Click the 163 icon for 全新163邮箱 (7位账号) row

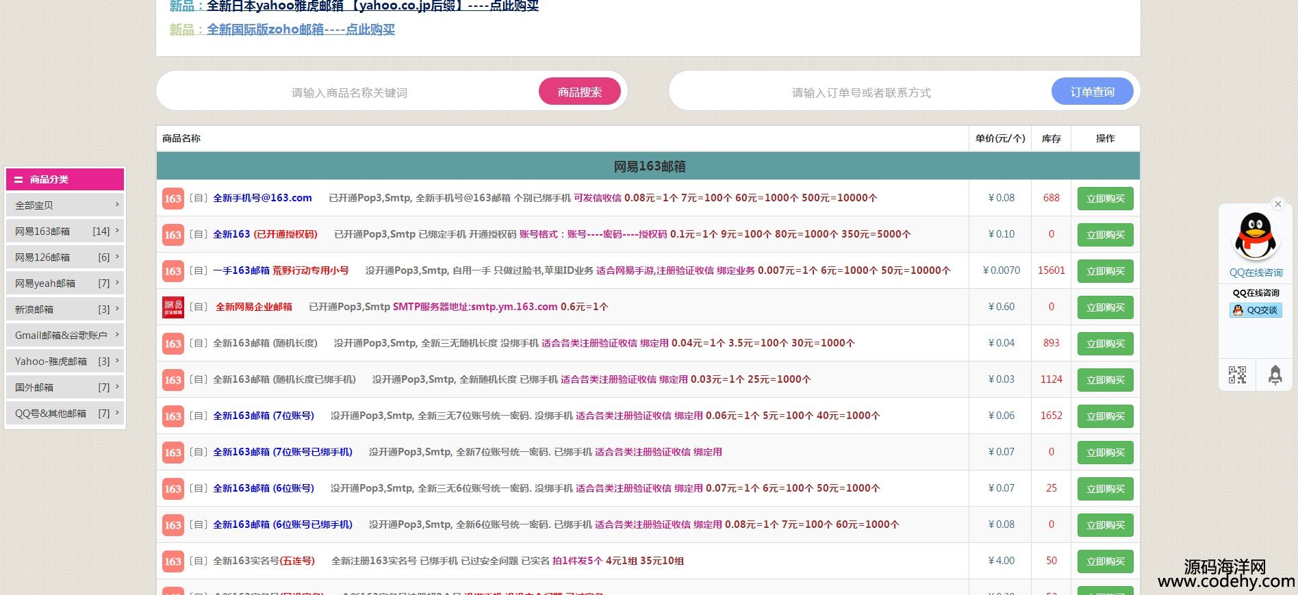(173, 416)
